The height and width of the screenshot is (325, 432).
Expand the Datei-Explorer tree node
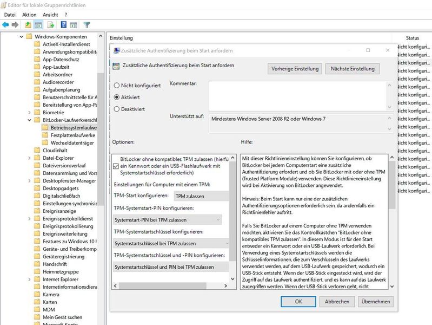(29, 158)
